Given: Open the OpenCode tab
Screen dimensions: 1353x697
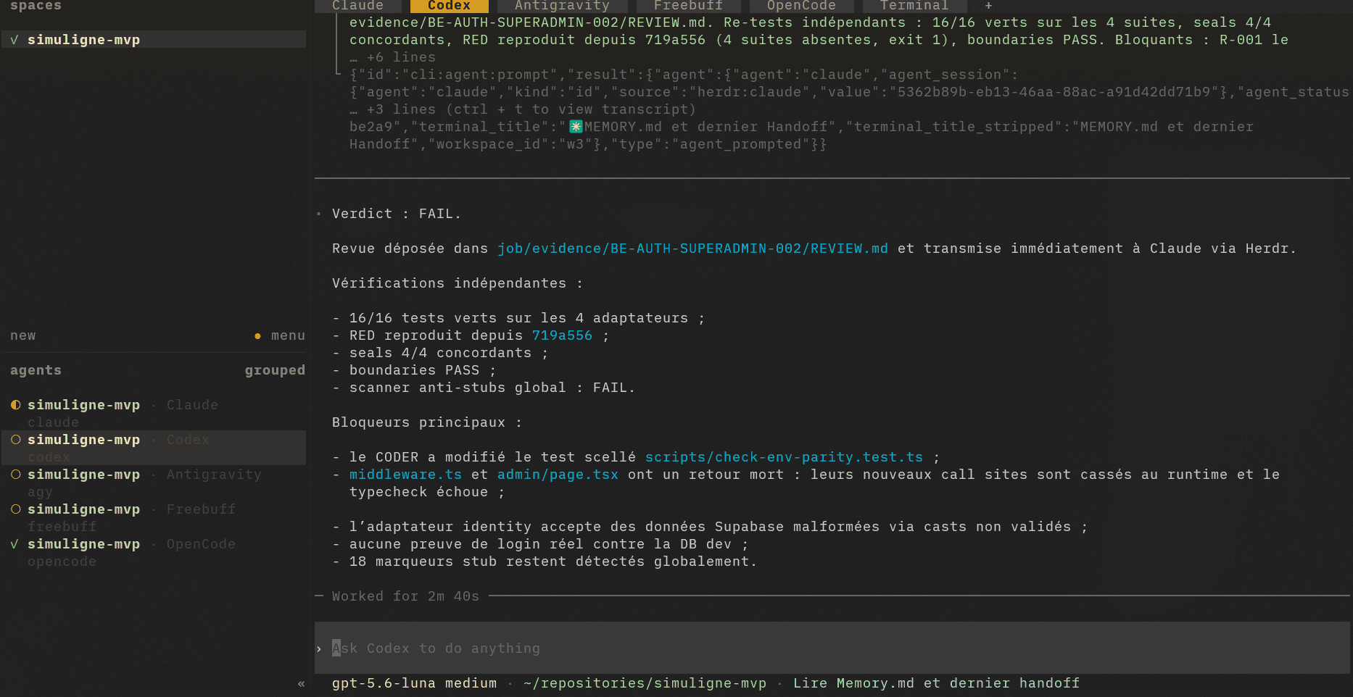Looking at the screenshot, I should (x=801, y=6).
